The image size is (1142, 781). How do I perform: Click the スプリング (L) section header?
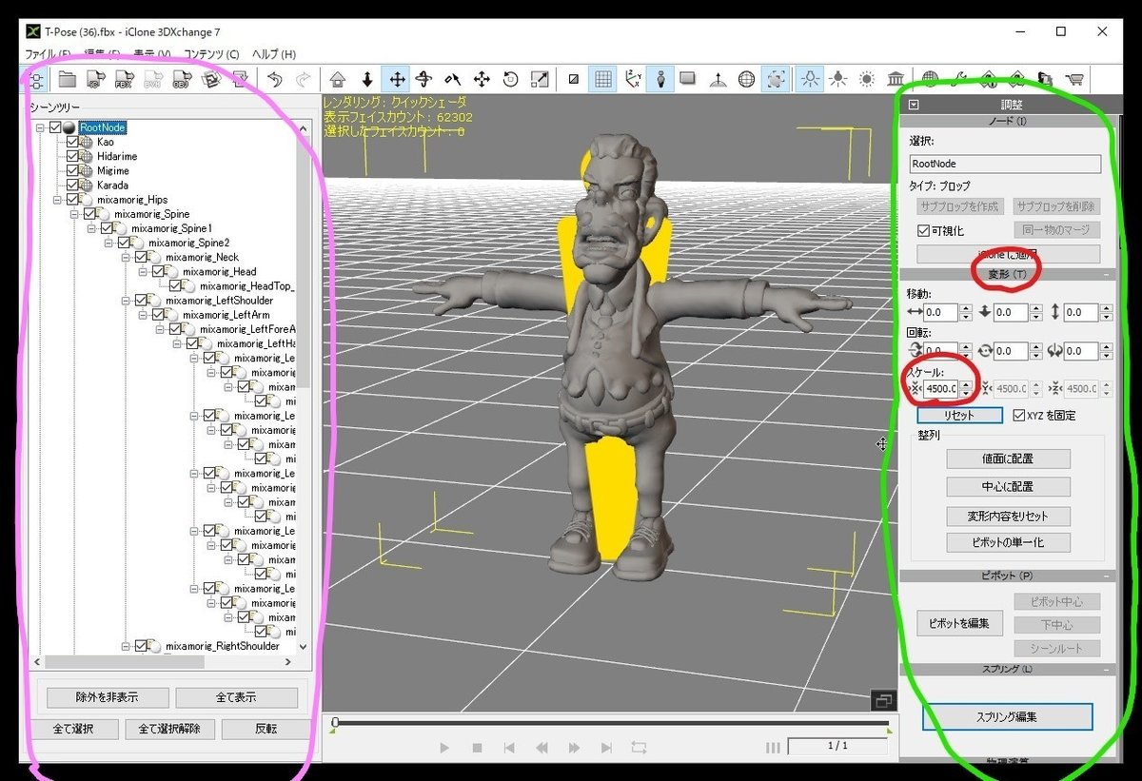click(1007, 670)
